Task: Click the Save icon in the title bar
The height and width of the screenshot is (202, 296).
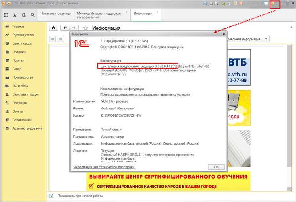Action: click(205, 3)
